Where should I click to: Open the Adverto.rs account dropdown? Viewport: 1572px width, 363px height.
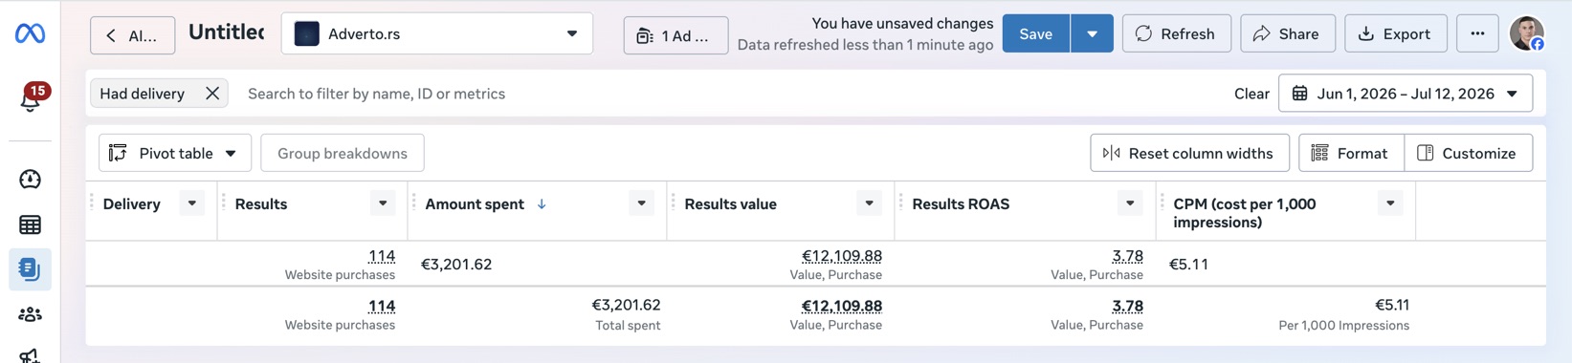tap(437, 33)
